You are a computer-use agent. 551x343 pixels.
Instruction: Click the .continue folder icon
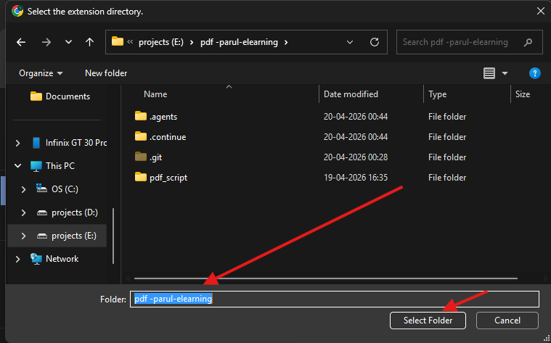141,136
